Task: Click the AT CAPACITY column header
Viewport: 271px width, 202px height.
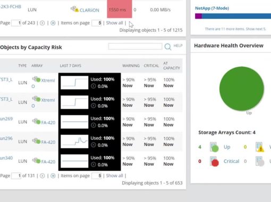Action: [172, 66]
